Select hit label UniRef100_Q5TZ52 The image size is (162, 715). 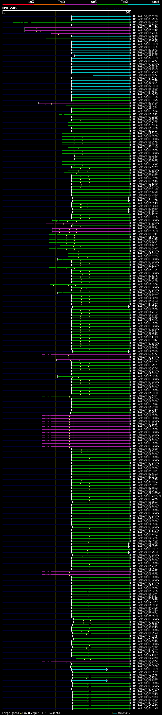[x=145, y=571]
